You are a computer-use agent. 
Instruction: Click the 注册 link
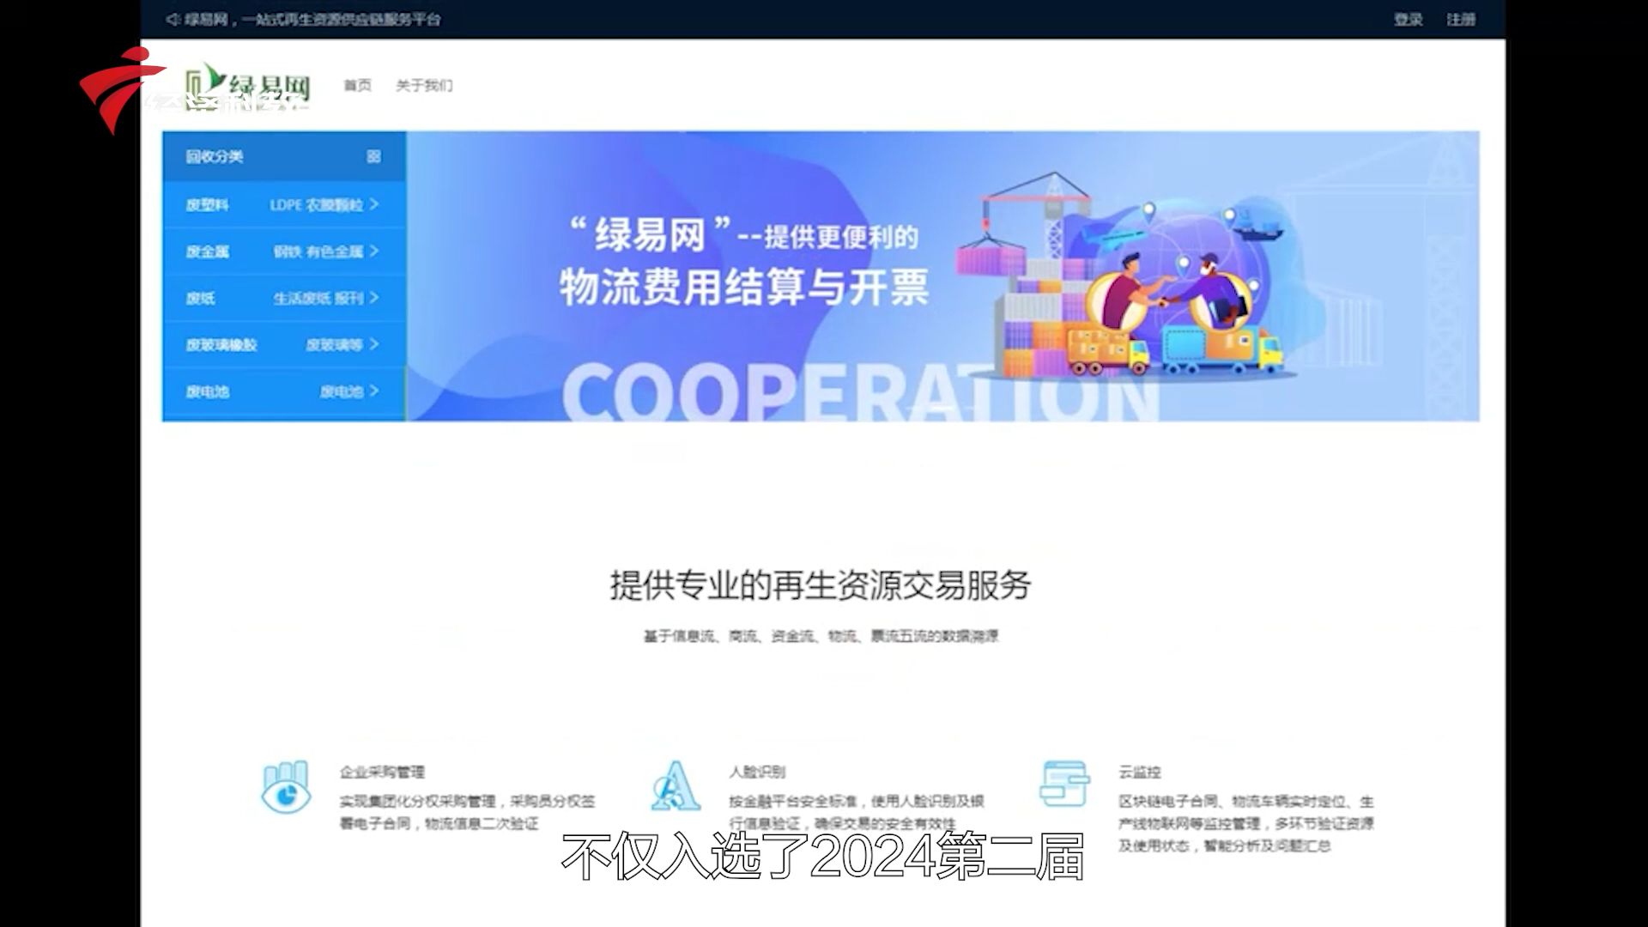tap(1460, 19)
